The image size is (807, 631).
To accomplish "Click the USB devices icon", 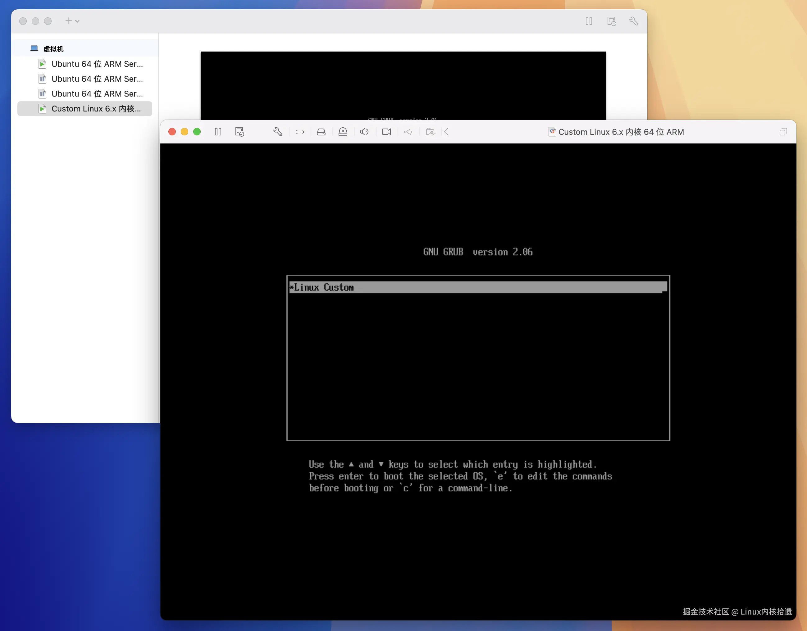I will [x=408, y=132].
